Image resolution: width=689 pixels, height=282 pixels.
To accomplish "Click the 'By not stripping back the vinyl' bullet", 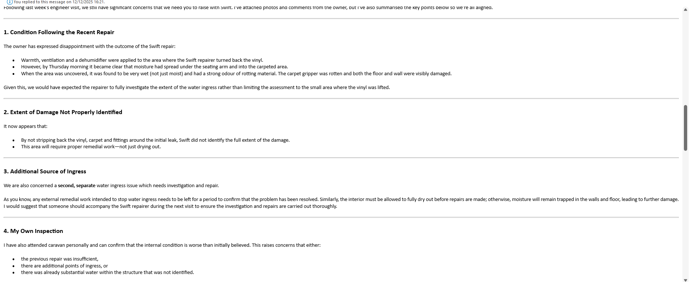I will 155,140.
